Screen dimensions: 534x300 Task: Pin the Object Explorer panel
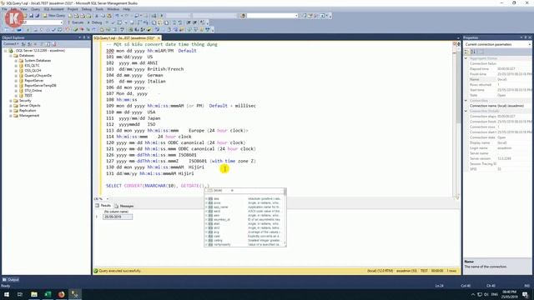coord(84,37)
